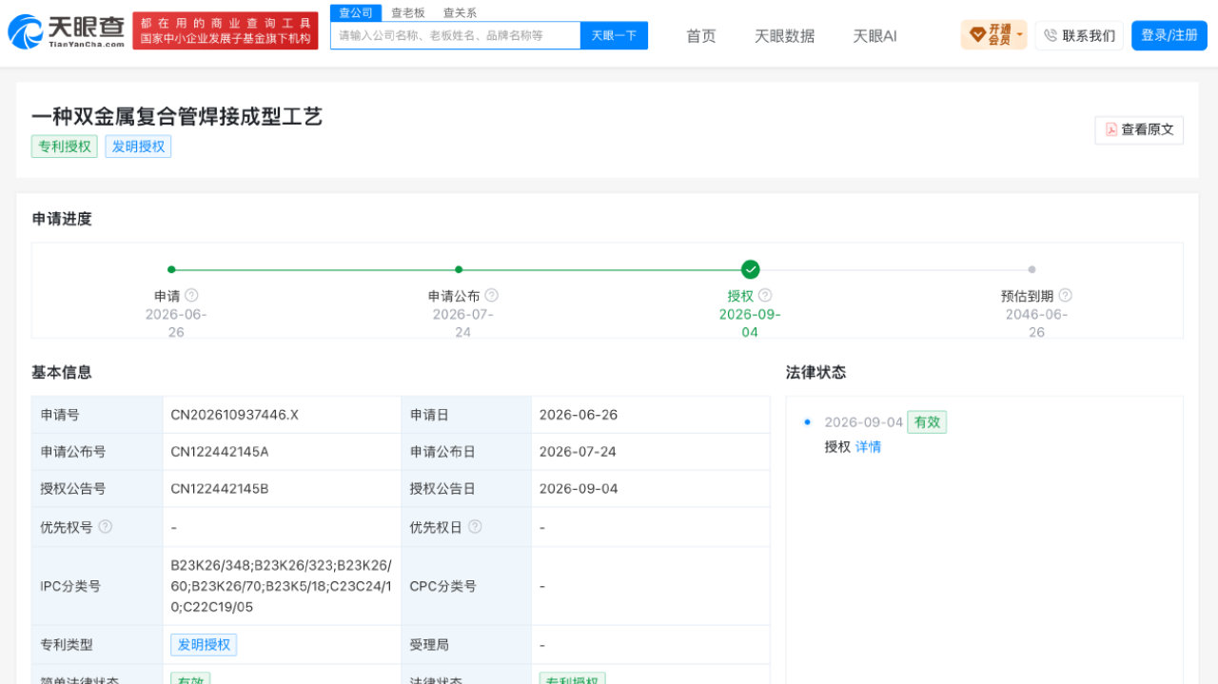Click the 天眼一下 search button
Viewport: 1218px width, 684px height.
pos(614,35)
